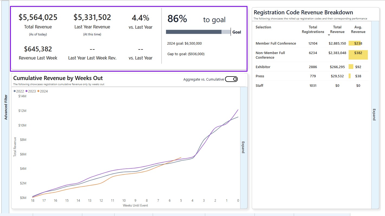Click the Press row label
This screenshot has width=385, height=216.
[260, 76]
